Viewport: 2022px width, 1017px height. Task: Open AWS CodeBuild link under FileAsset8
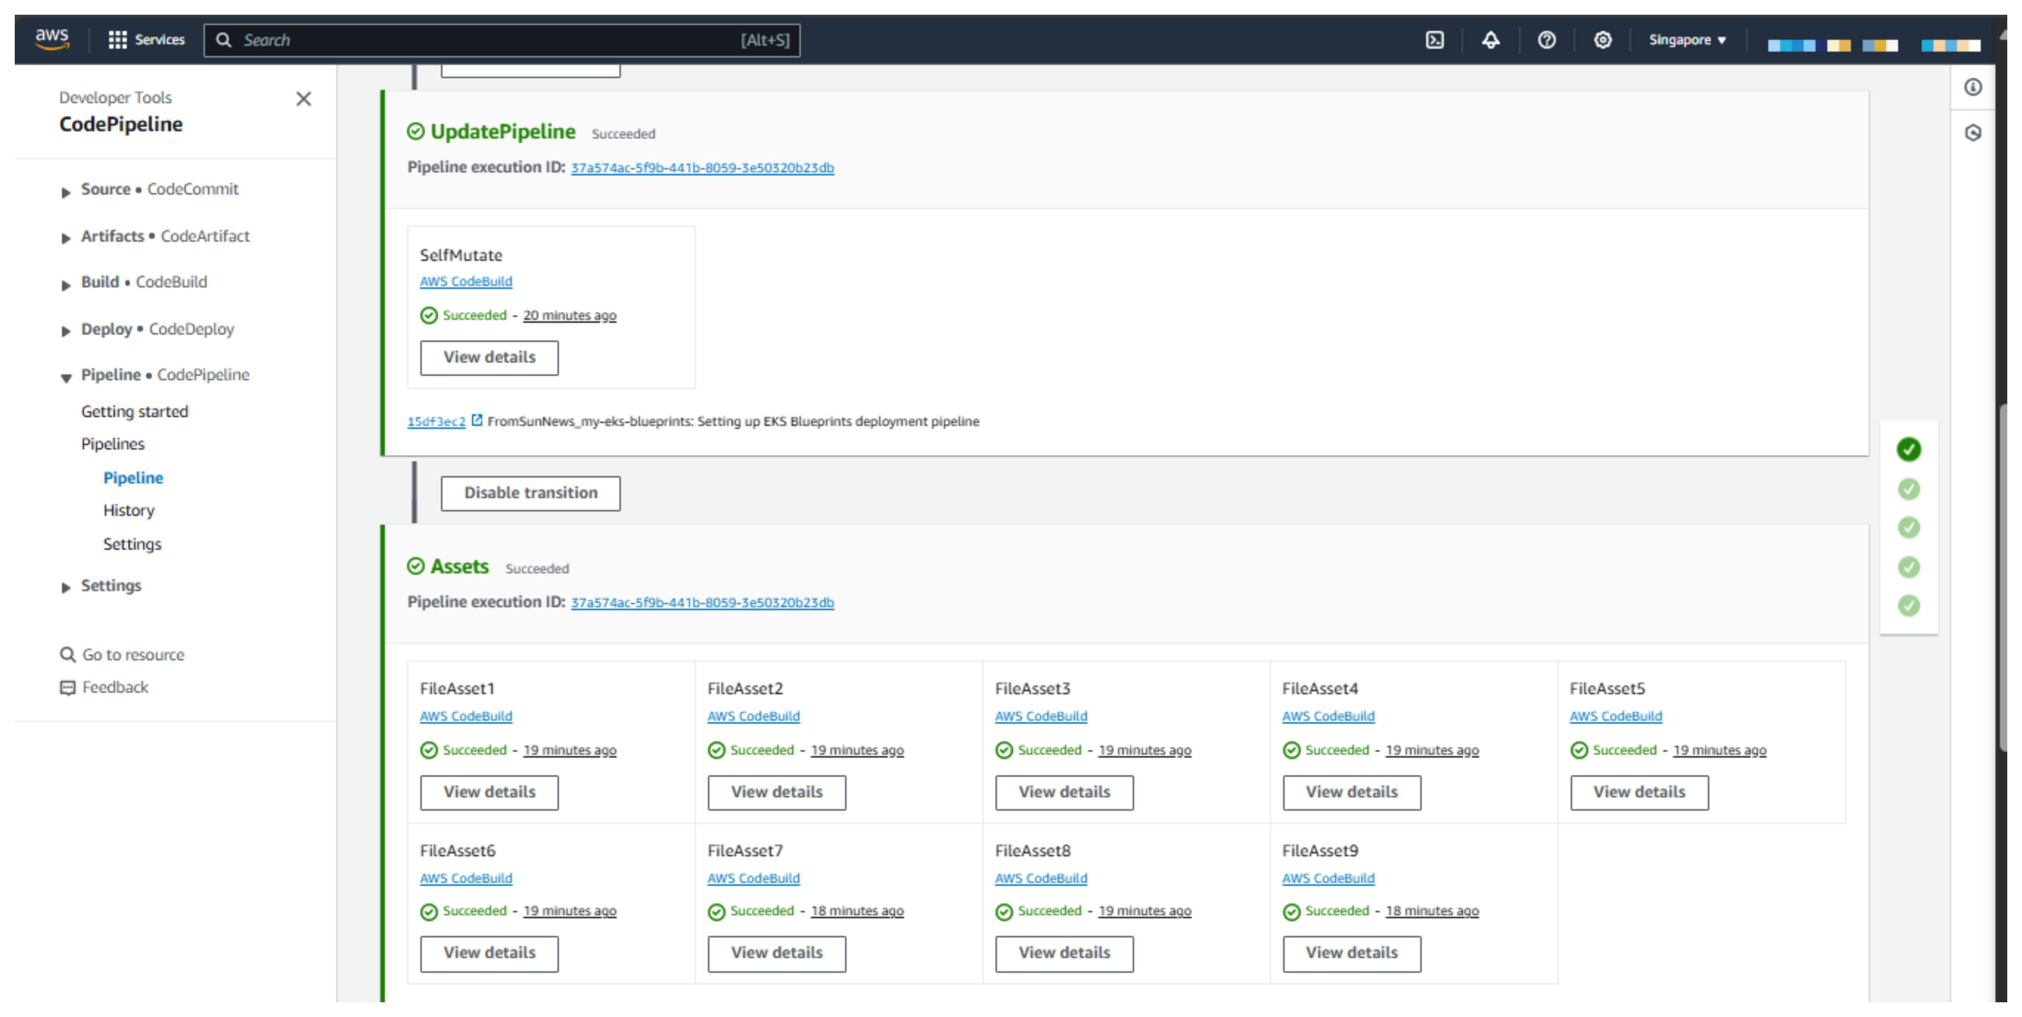1042,879
